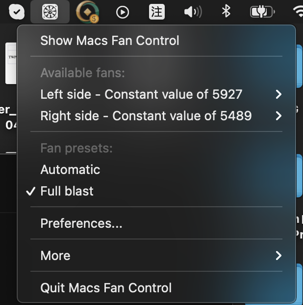
Task: Open Bluetooth status menu
Action: click(226, 11)
